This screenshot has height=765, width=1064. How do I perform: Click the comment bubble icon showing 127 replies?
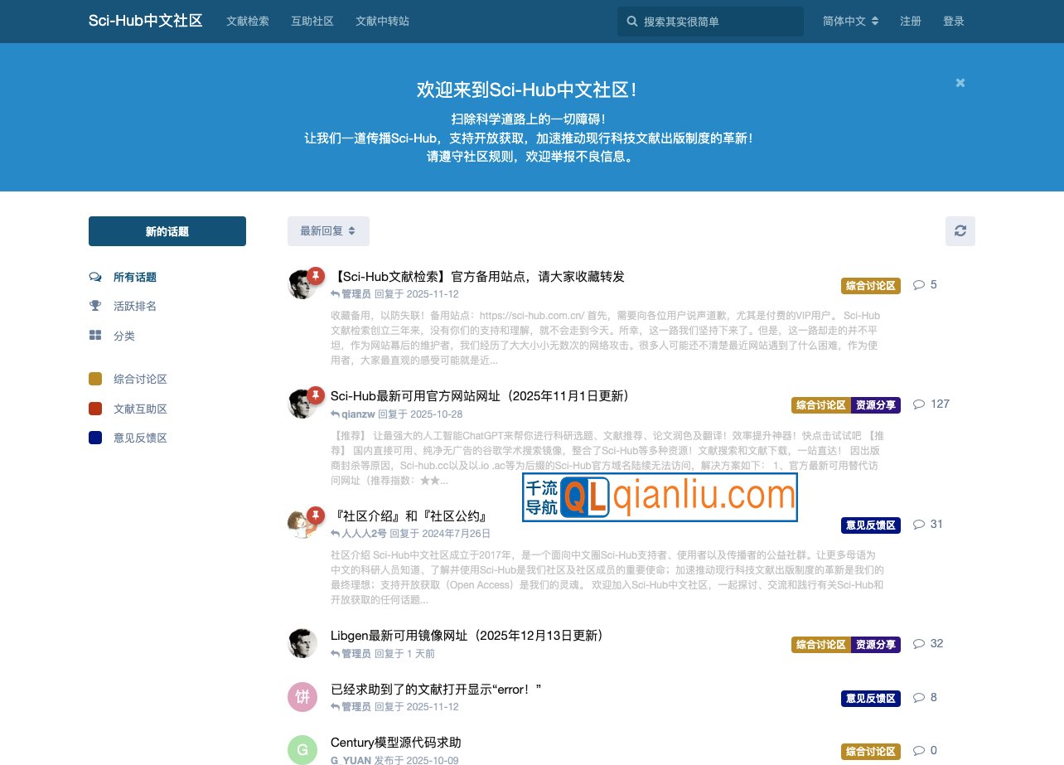pos(918,404)
